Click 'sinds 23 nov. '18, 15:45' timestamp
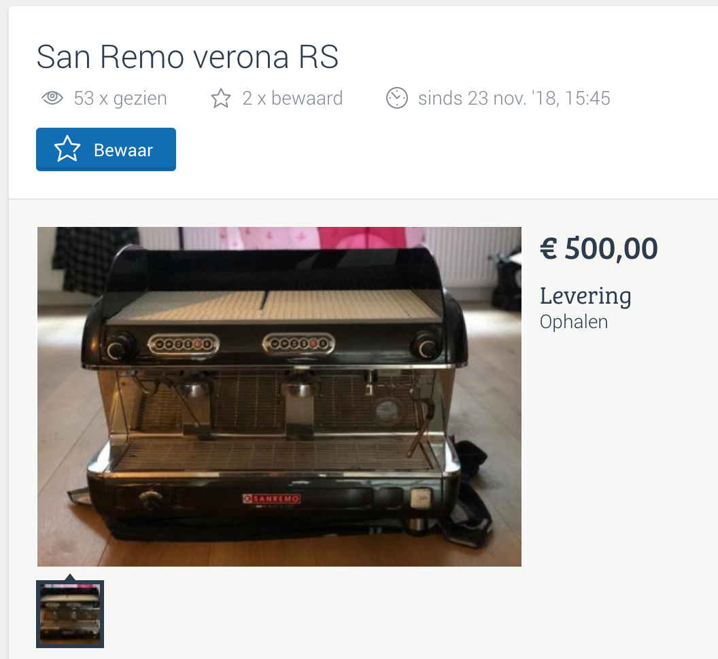The image size is (718, 659). tap(514, 98)
